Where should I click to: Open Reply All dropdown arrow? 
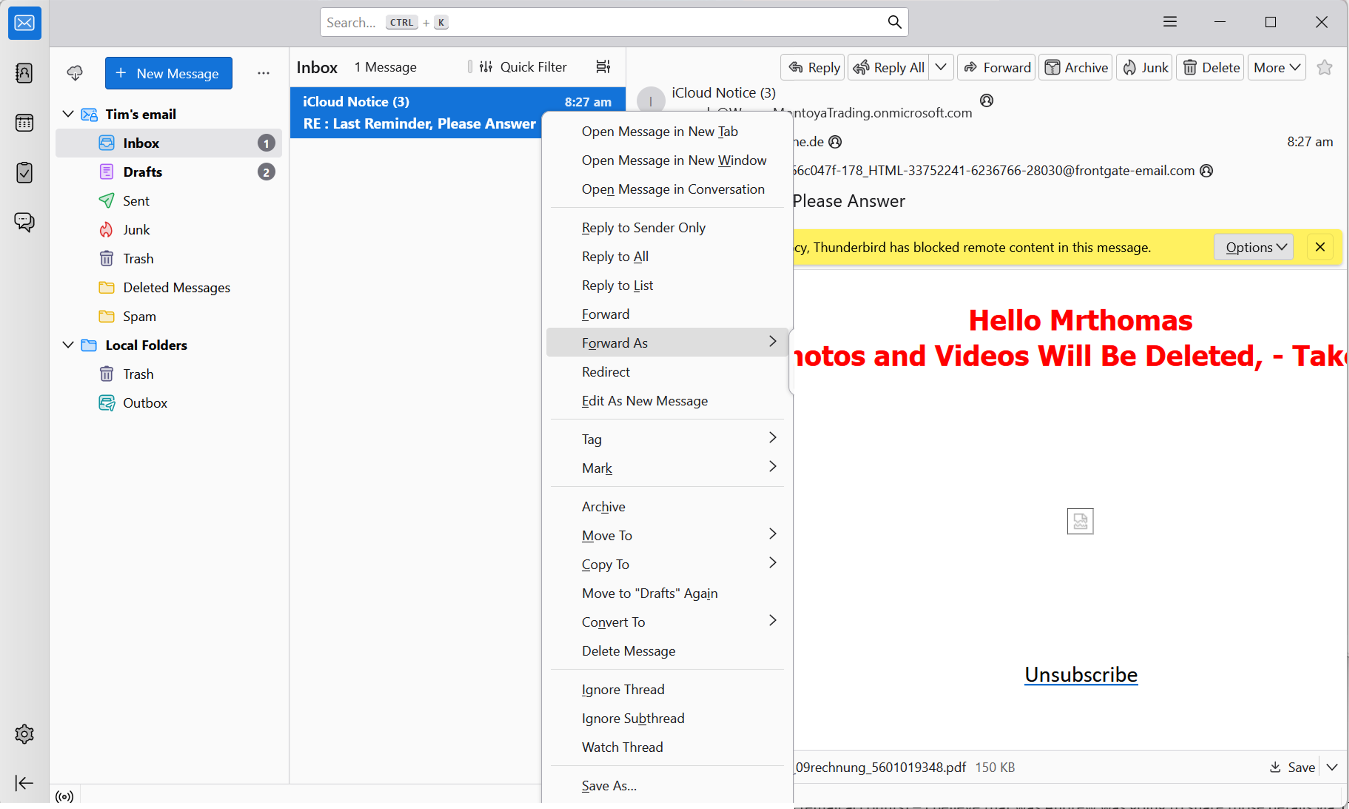[x=941, y=67]
